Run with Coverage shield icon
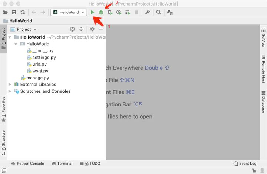267x174 pixels. click(110, 12)
